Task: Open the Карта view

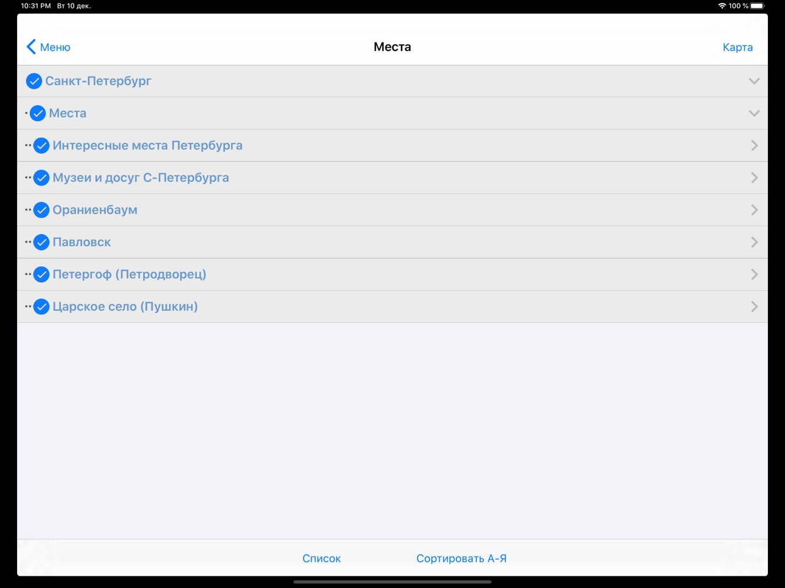Action: tap(738, 47)
